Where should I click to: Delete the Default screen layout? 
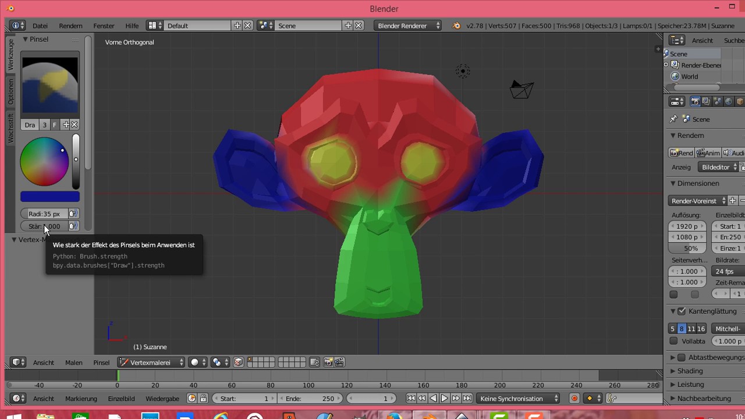click(x=248, y=26)
